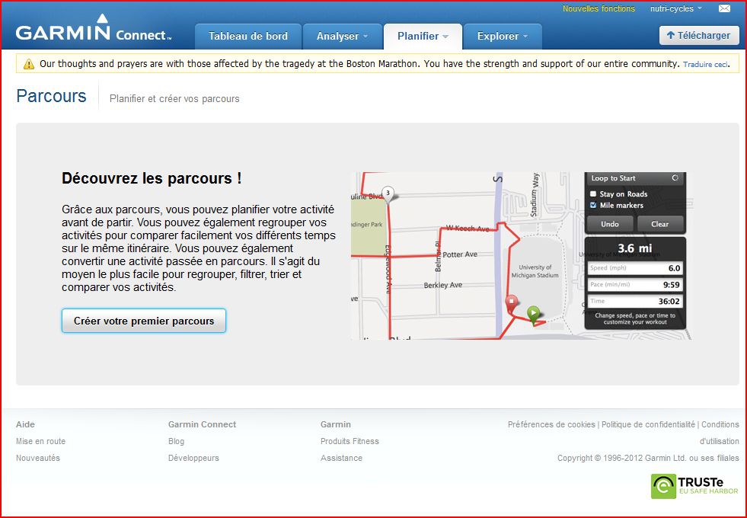Viewport: 747px width, 518px height.
Task: Click the Parcours page heading
Action: [x=52, y=96]
